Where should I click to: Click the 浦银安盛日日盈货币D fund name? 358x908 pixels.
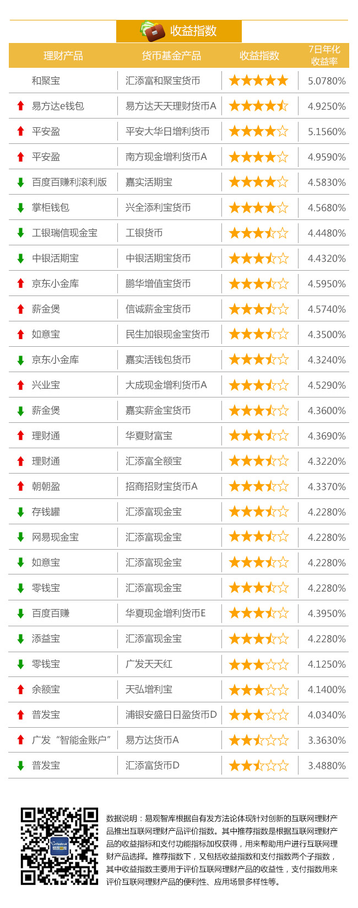coord(171,714)
